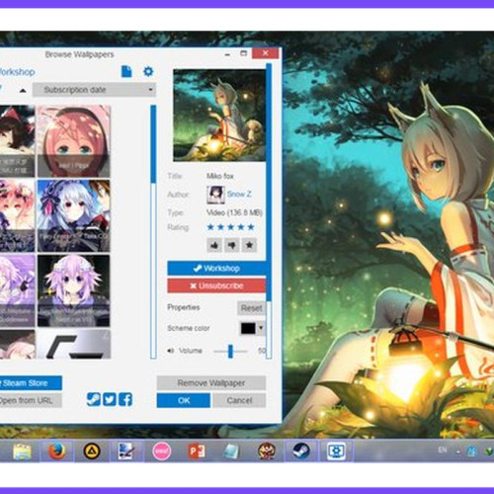Image resolution: width=494 pixels, height=494 pixels.
Task: Open wallpaper from file icon
Action: click(126, 71)
